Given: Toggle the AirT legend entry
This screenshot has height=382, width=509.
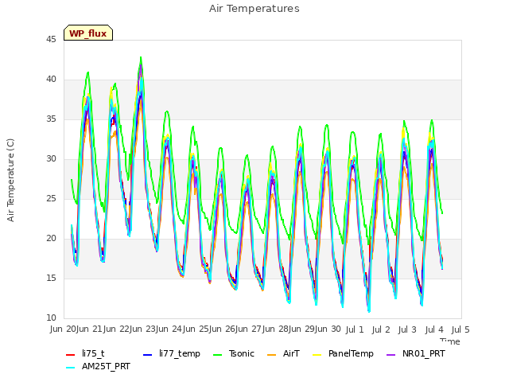Looking at the screenshot, I should [x=283, y=353].
